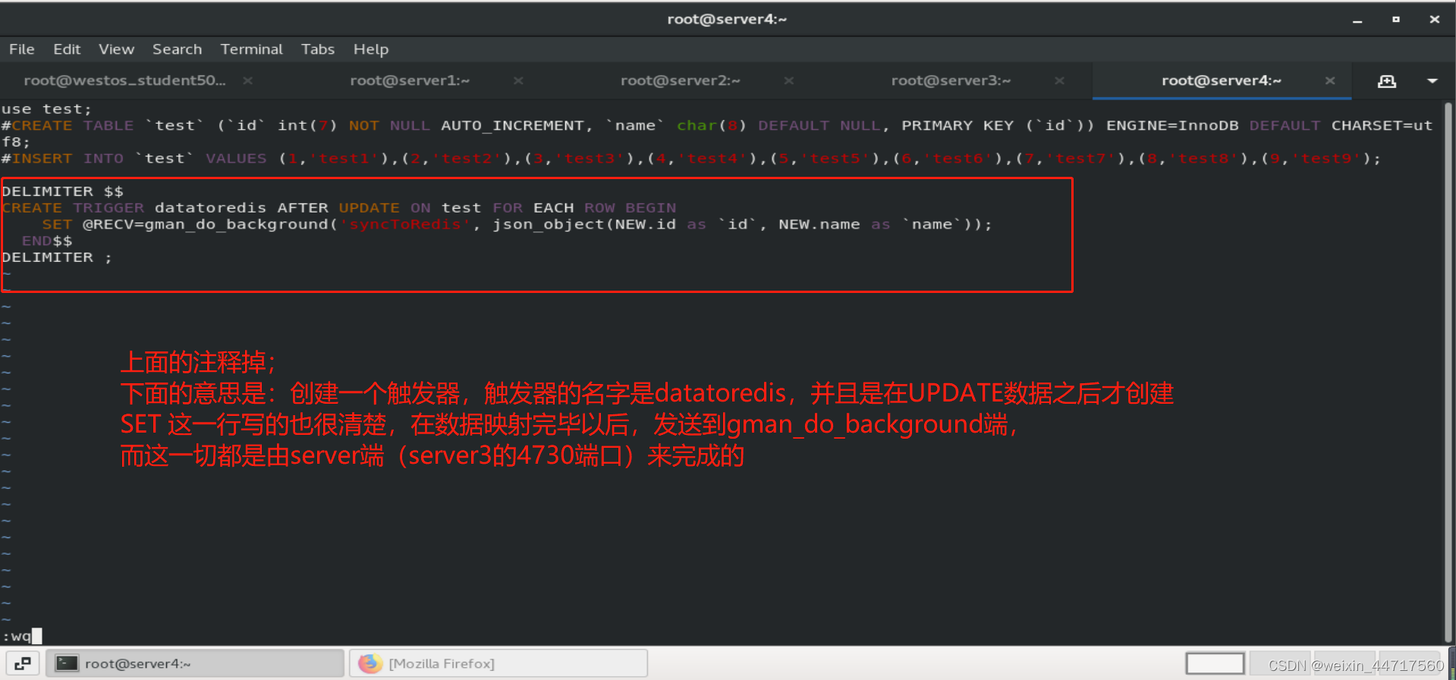Image resolution: width=1456 pixels, height=680 pixels.
Task: Switch to root@server2 tab
Action: point(680,80)
